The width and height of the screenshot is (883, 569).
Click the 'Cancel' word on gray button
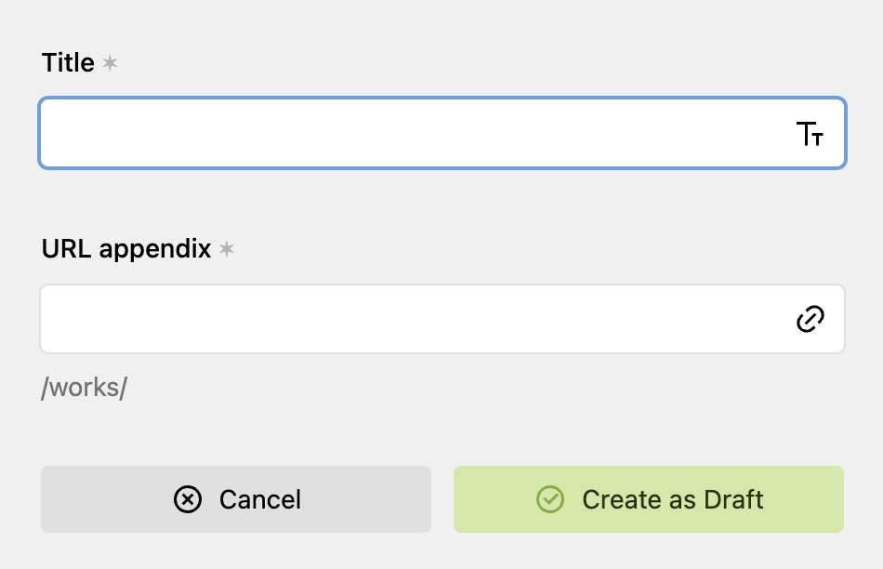coord(260,500)
